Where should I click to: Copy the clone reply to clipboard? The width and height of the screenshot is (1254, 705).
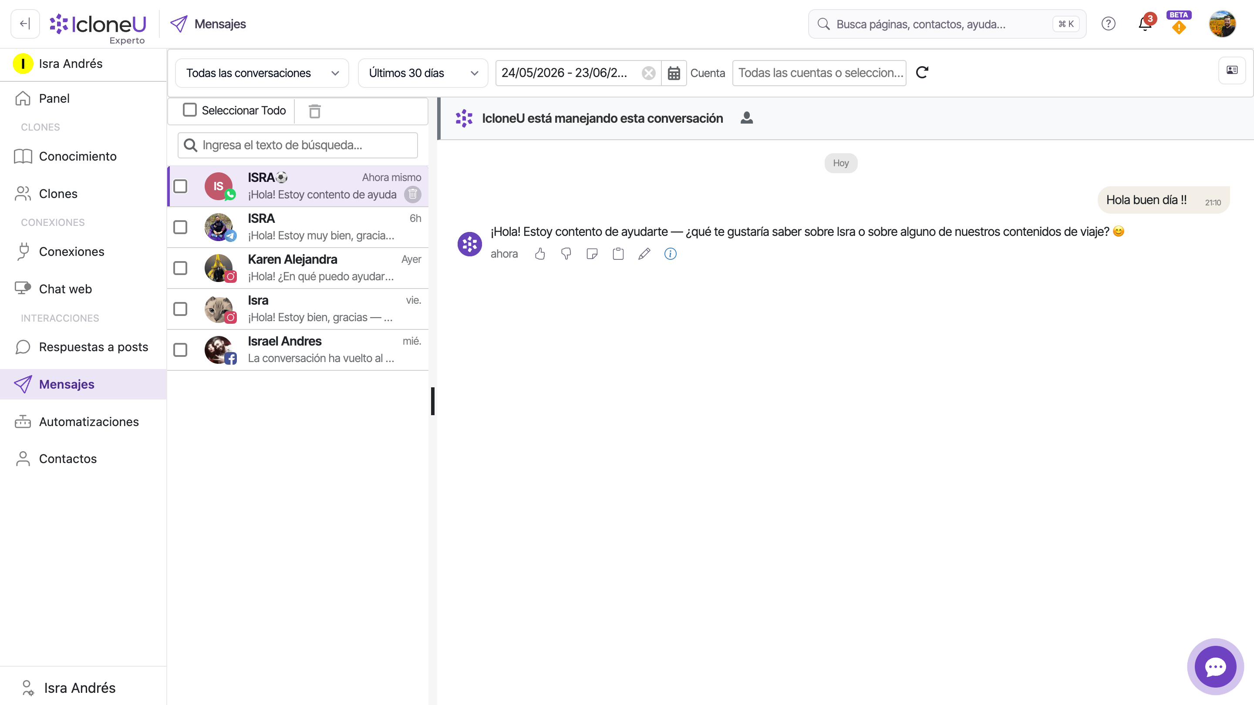click(618, 254)
